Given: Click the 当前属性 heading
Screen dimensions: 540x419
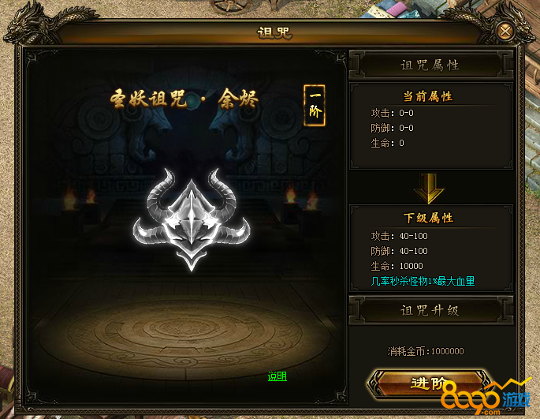Looking at the screenshot, I should tap(428, 96).
